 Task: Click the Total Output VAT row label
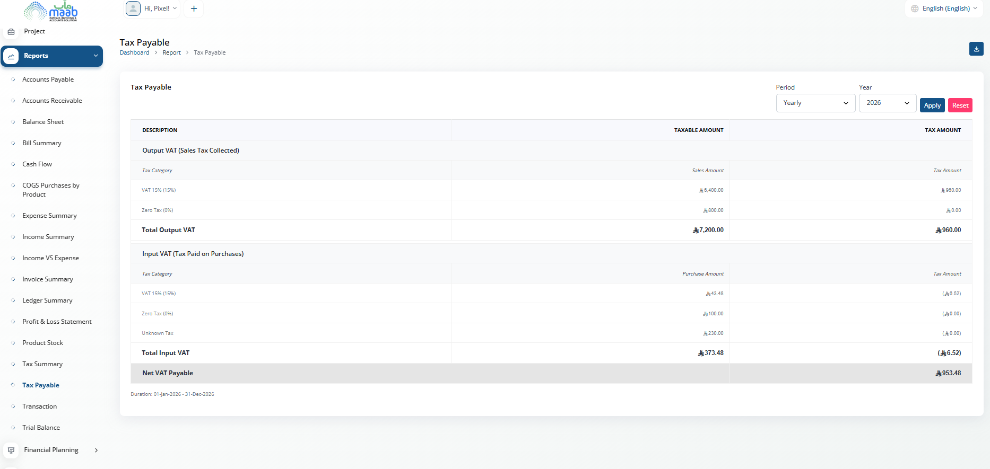click(x=168, y=230)
